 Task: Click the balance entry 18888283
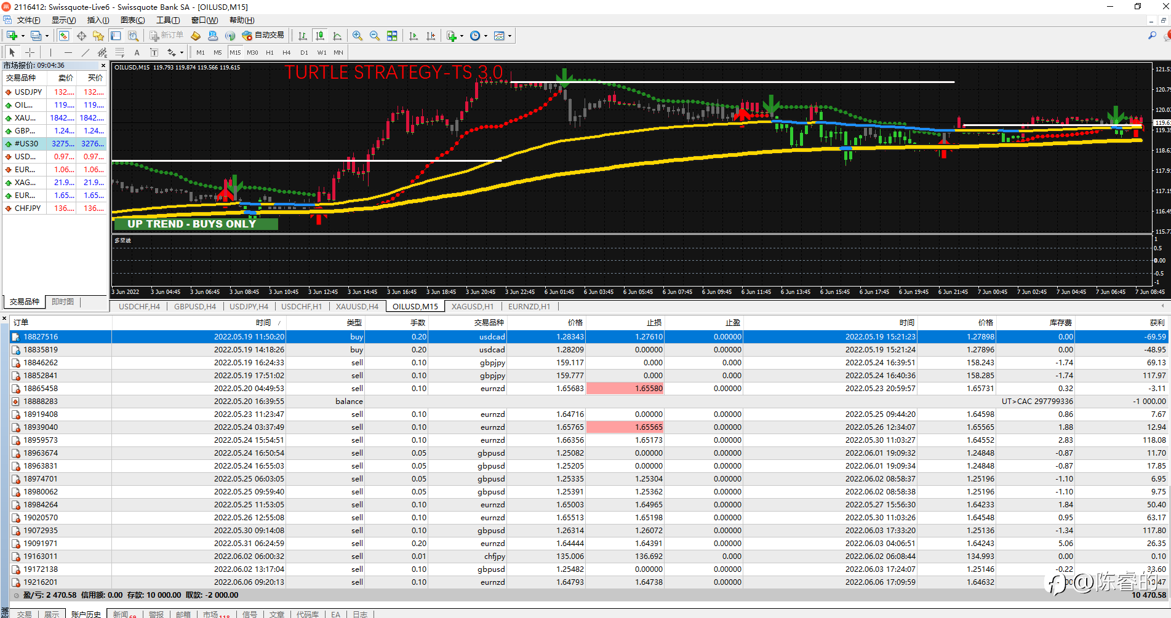point(588,401)
